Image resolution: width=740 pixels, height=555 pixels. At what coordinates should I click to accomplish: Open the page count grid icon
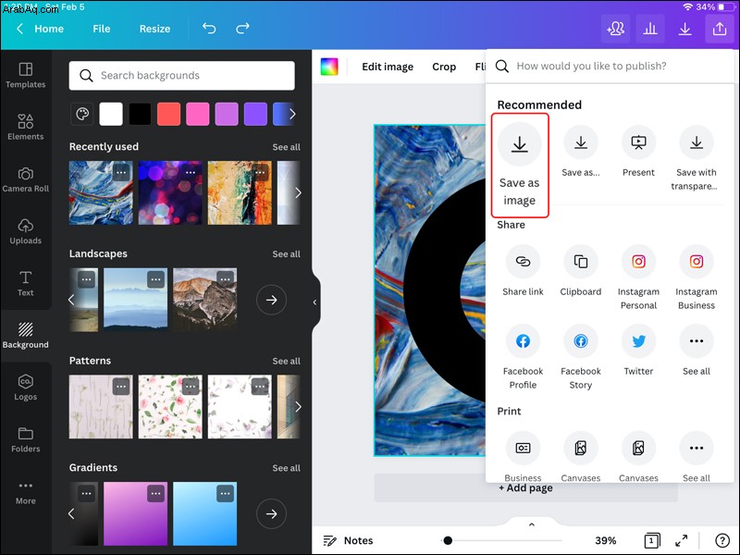pyautogui.click(x=652, y=540)
